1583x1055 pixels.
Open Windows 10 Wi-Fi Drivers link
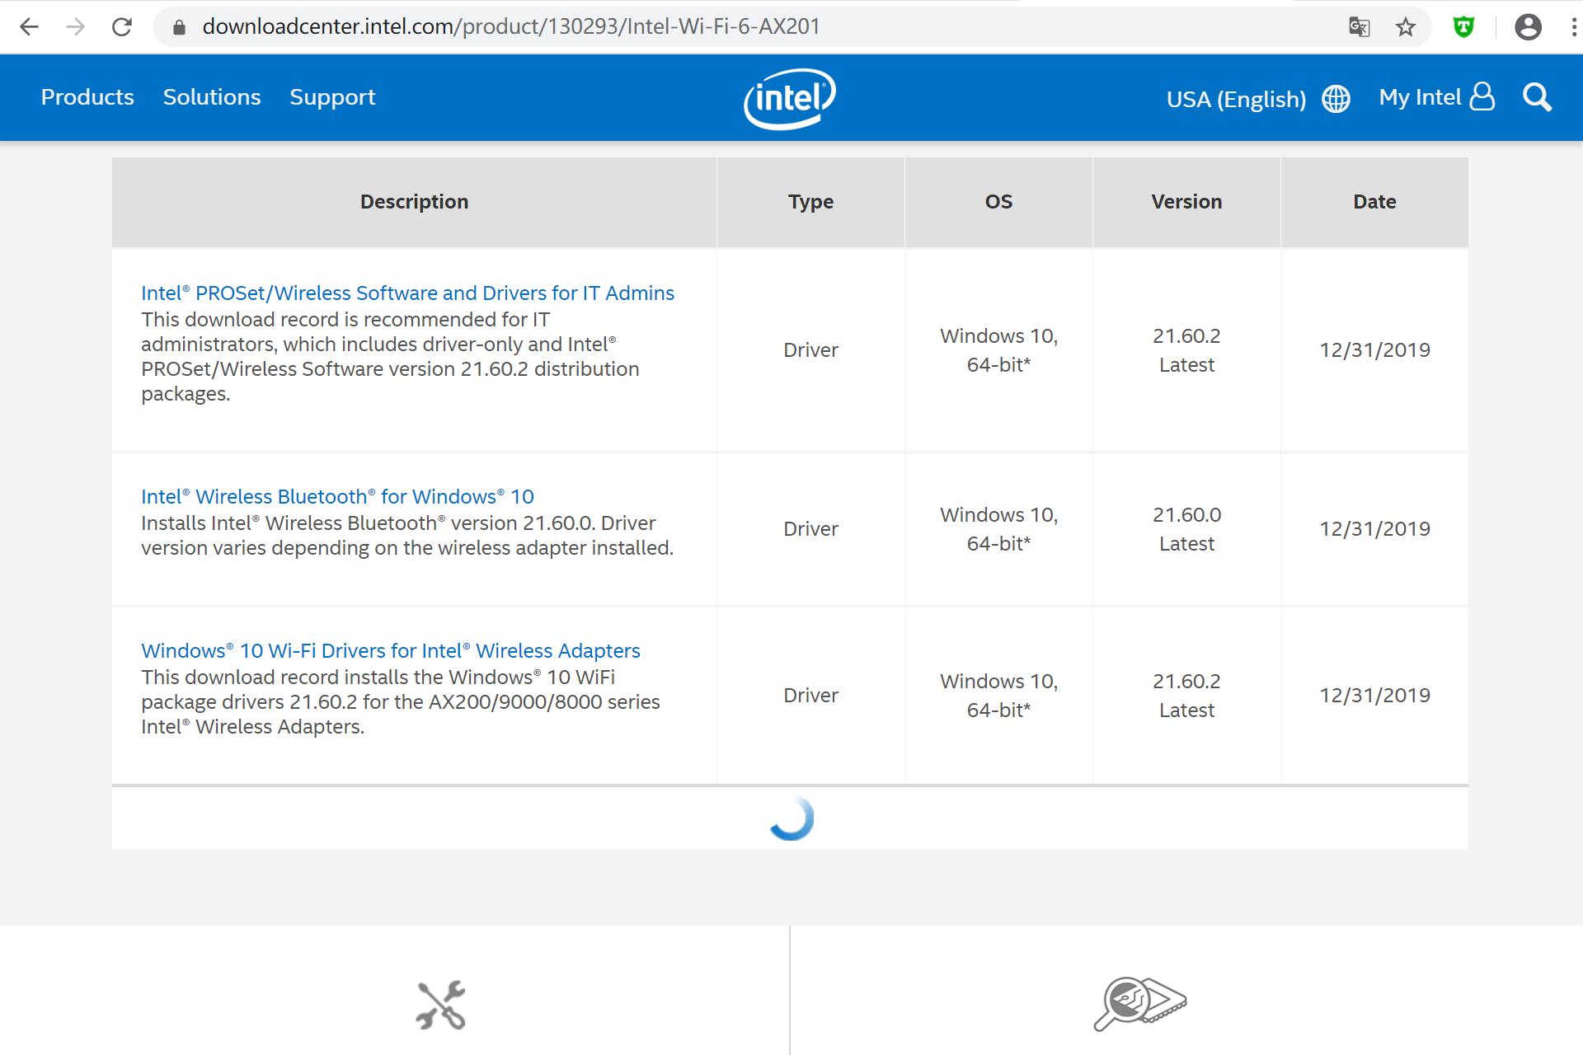point(390,651)
